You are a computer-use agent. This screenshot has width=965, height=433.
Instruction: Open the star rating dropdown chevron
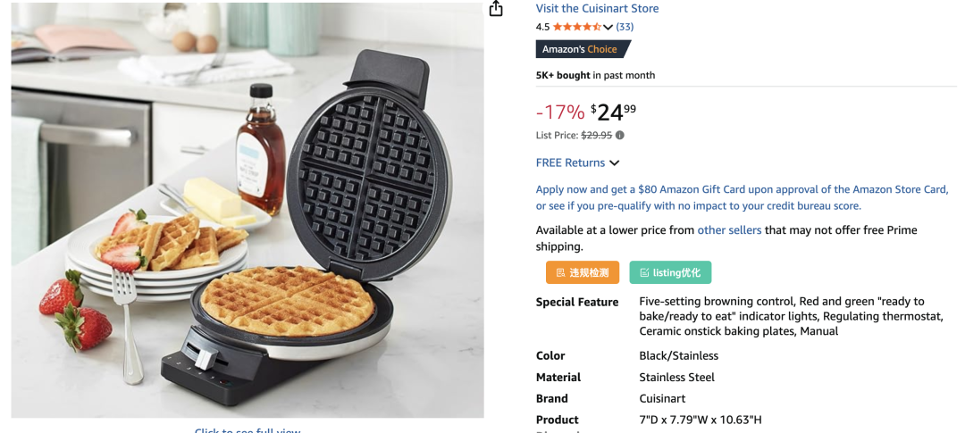pyautogui.click(x=608, y=27)
